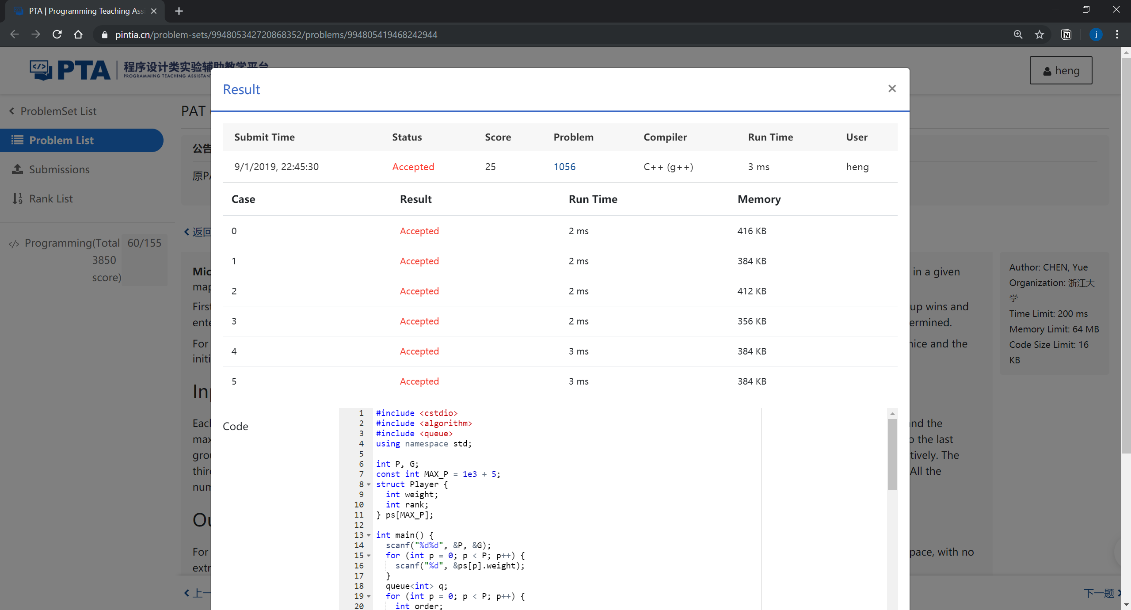
Task: Click the code viewer scrollbar thumb
Action: pyautogui.click(x=892, y=454)
